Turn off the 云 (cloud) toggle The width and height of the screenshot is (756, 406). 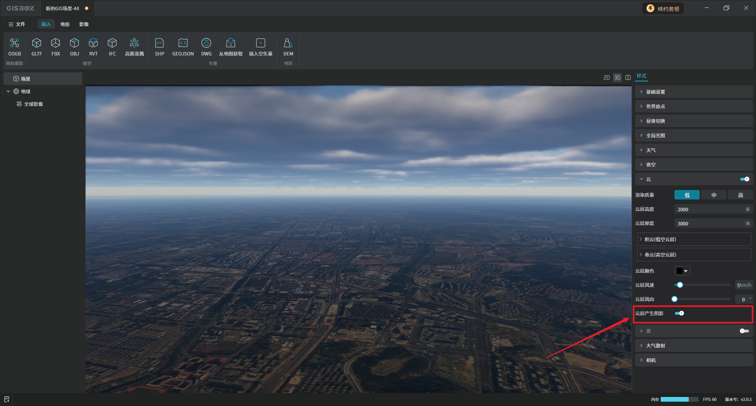(x=744, y=179)
